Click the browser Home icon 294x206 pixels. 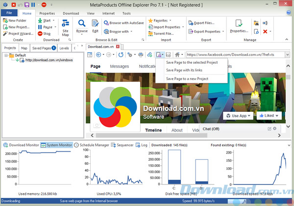coord(177,54)
